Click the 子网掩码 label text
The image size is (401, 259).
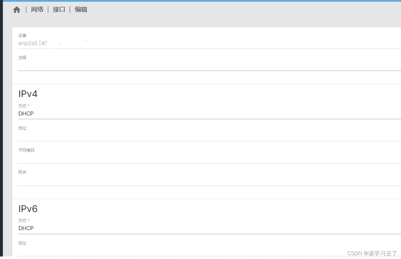[26, 150]
